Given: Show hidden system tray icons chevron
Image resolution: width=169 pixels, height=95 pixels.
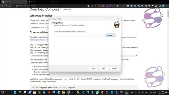Looking at the screenshot, I should pyautogui.click(x=132, y=92).
